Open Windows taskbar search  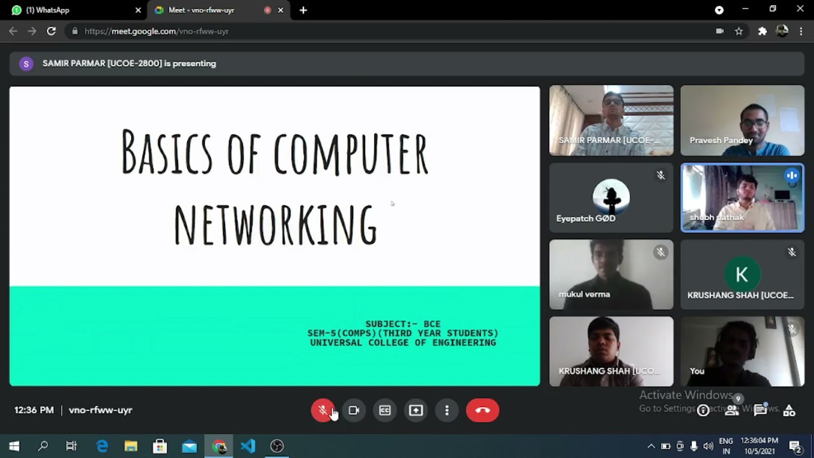coord(43,447)
